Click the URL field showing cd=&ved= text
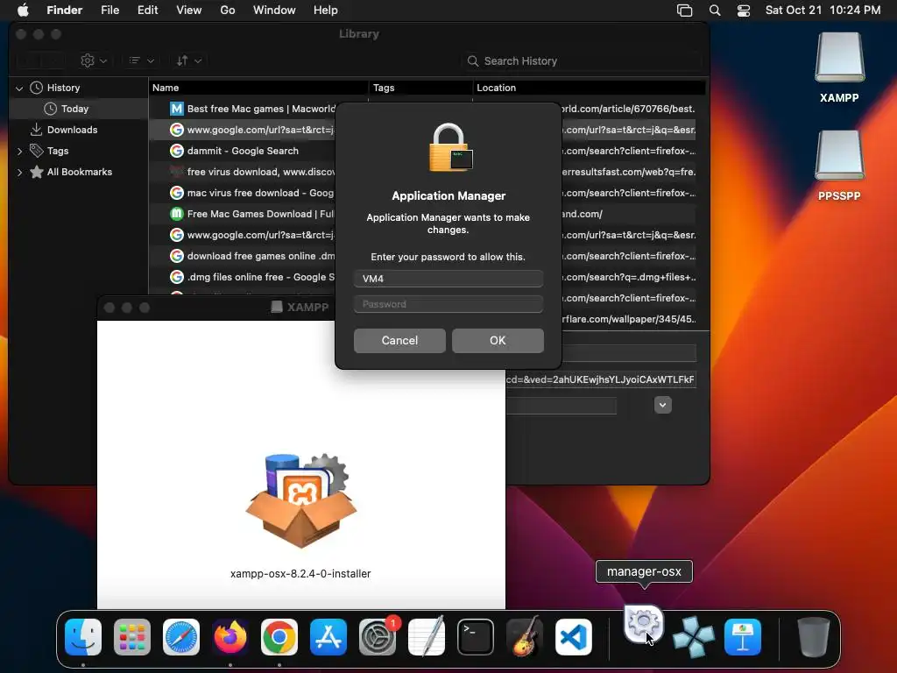 click(601, 379)
